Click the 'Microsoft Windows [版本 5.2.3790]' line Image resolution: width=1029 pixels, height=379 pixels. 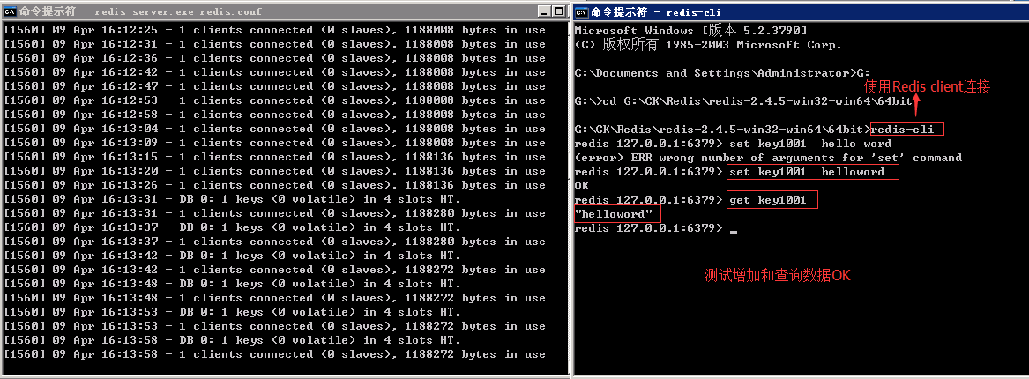coord(691,31)
